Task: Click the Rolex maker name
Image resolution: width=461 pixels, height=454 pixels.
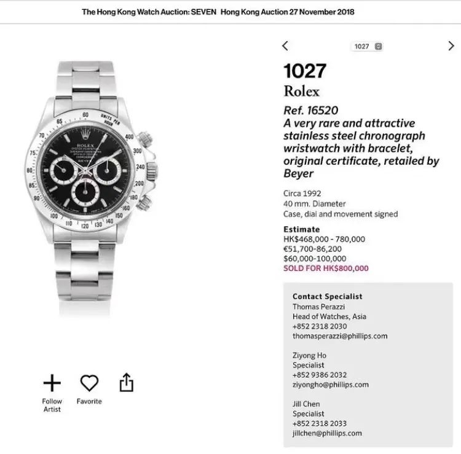Action: tap(301, 92)
